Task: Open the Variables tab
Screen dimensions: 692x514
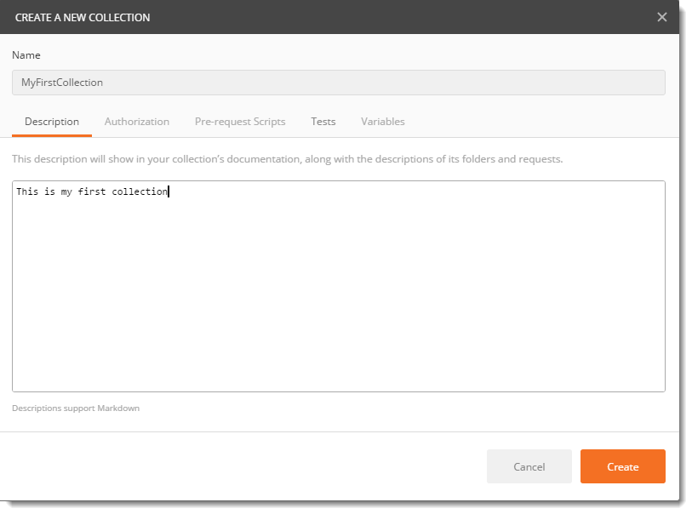Action: [383, 122]
